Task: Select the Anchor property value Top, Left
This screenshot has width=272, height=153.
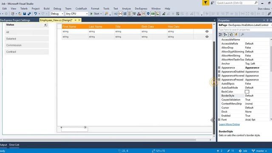Action: [250, 64]
